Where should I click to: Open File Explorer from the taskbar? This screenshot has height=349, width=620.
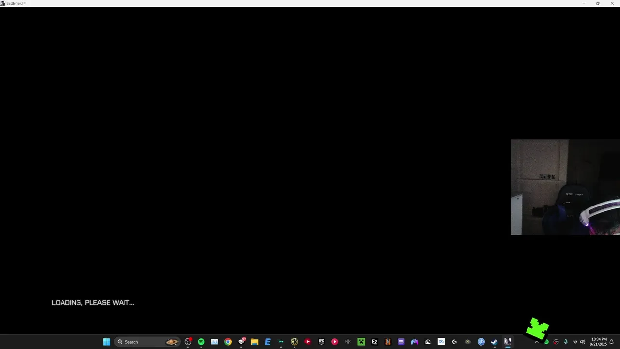coord(254,342)
